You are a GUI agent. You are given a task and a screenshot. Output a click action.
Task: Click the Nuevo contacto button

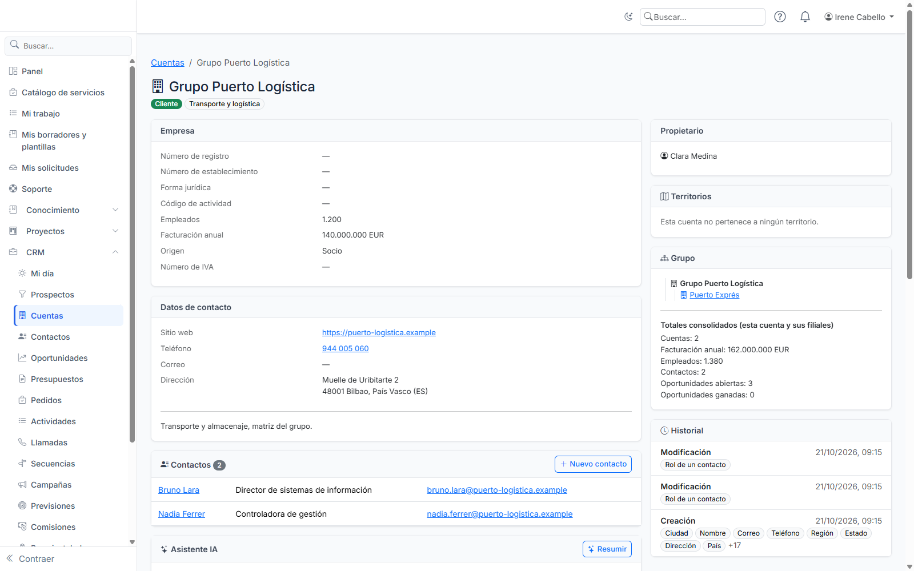(593, 464)
